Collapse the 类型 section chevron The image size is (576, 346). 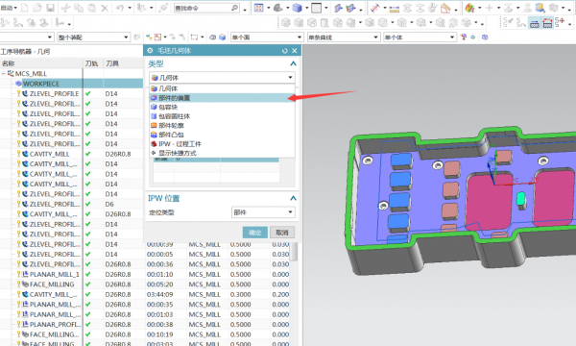click(293, 63)
